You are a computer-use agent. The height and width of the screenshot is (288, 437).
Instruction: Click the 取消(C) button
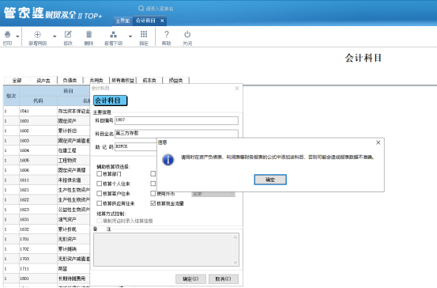224,279
